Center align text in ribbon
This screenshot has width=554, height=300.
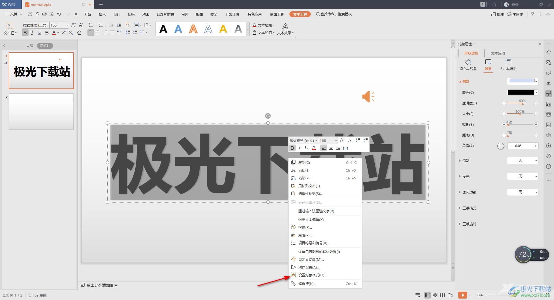click(x=98, y=33)
